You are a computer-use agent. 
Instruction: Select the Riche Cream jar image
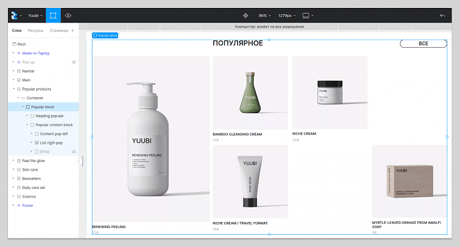(330, 92)
